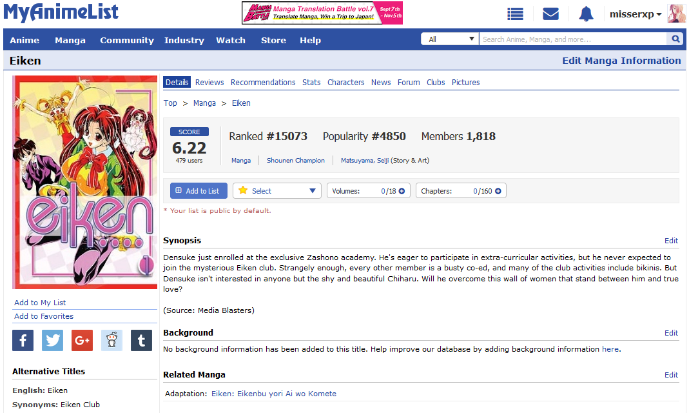This screenshot has height=413, width=689.
Task: Open the Community menu
Action: (127, 40)
